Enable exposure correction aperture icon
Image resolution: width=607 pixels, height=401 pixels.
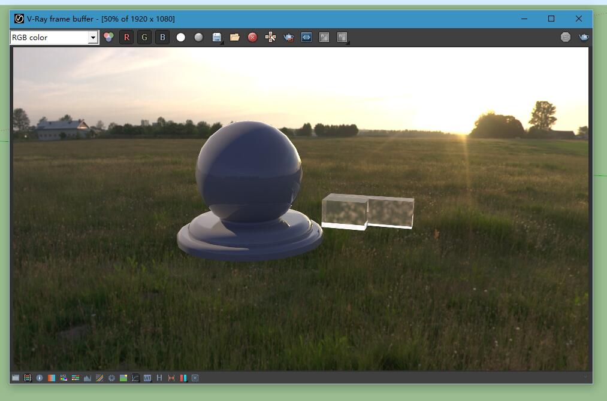pos(111,378)
